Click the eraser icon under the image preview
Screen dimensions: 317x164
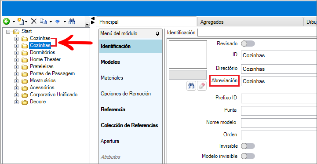pos(201,86)
